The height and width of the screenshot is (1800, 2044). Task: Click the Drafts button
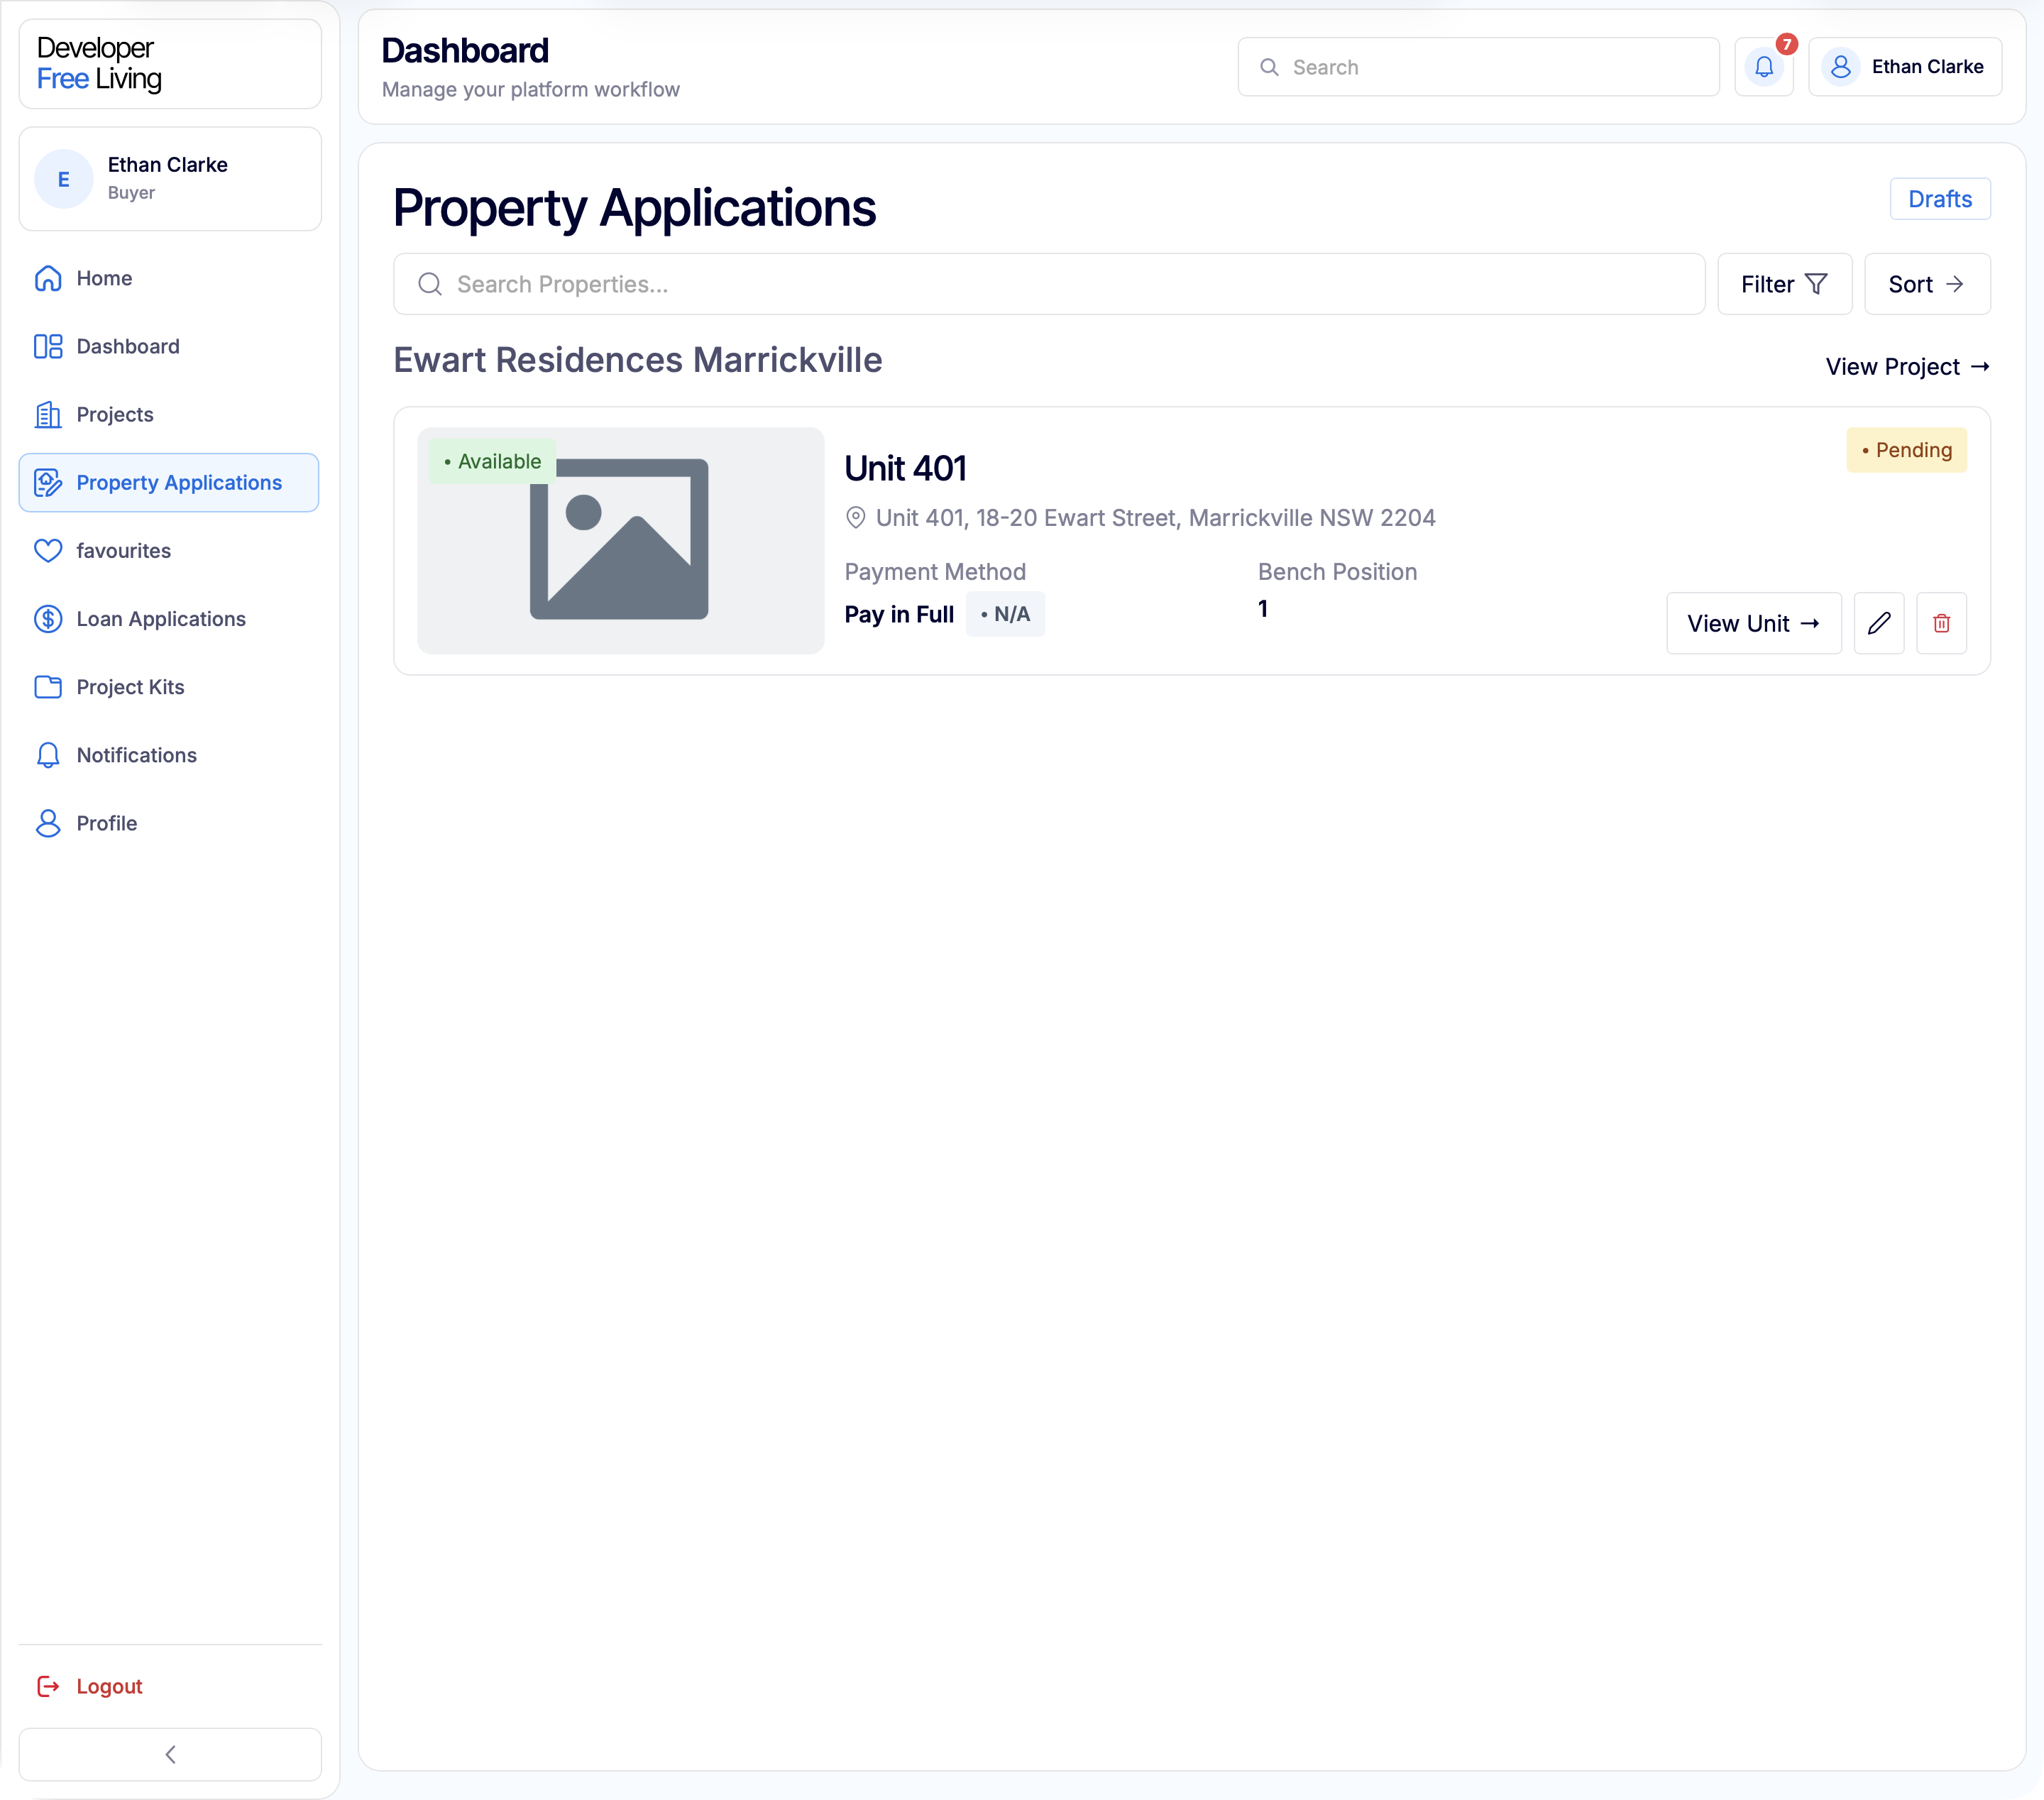[1940, 199]
